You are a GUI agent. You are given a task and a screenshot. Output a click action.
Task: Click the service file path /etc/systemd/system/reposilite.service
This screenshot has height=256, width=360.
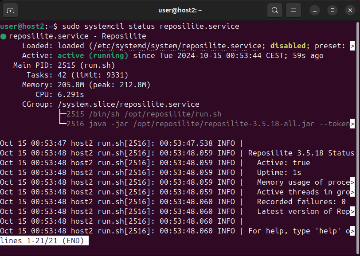pyautogui.click(x=177, y=46)
